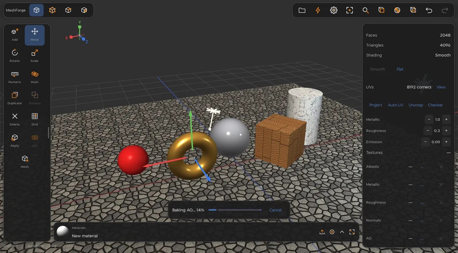Click the green Y axis of the orientation gizmo
Viewport: 458px width, 253px height.
80,27
